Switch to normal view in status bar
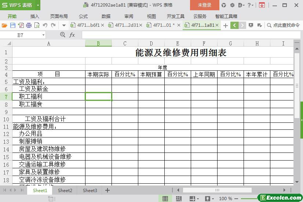The height and width of the screenshot is (202, 303). 165,199
